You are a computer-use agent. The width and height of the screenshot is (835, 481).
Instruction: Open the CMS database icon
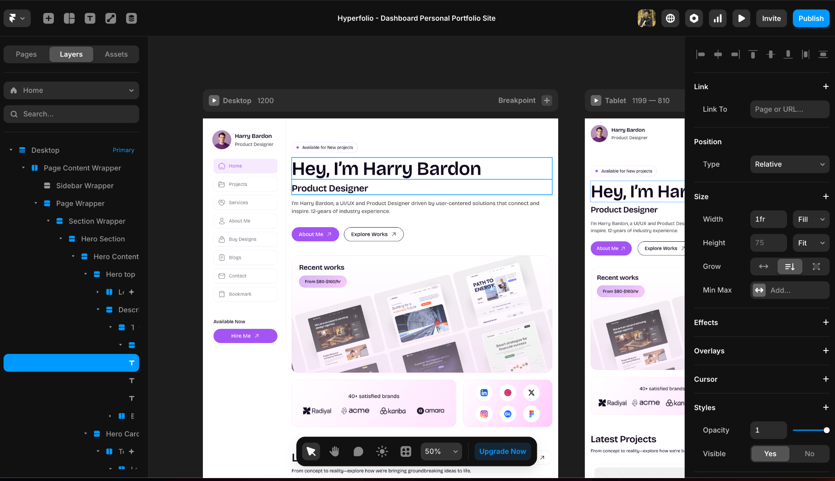132,18
